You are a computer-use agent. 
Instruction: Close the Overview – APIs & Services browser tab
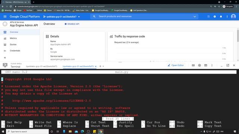[x=29, y=2]
